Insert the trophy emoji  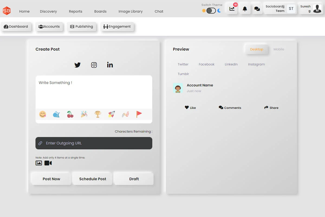(98, 114)
